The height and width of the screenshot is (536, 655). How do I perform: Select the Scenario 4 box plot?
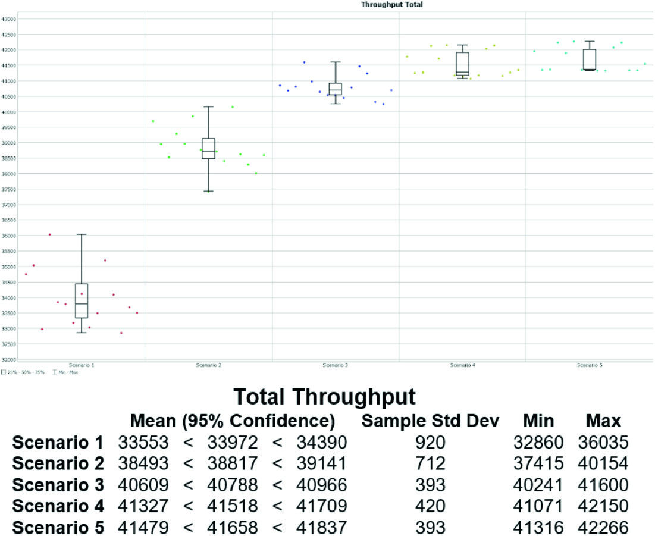click(x=462, y=61)
